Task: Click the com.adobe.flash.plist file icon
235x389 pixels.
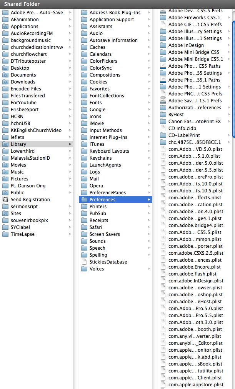Action: pos(163,274)
